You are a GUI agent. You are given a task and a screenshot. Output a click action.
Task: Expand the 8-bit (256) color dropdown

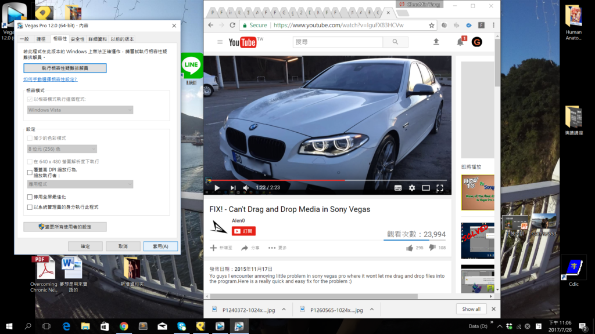tap(61, 149)
